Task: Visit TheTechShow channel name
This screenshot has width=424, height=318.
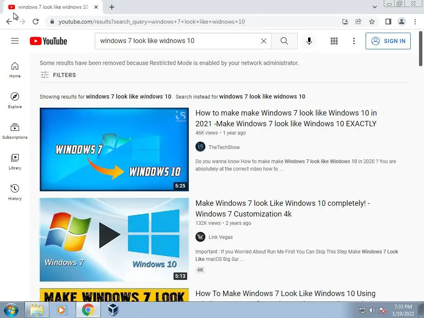Action: [224, 147]
